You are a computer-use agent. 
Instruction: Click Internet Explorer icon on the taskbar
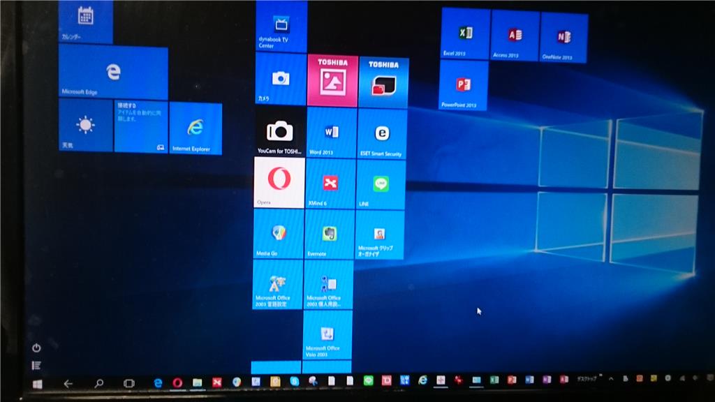click(x=422, y=380)
